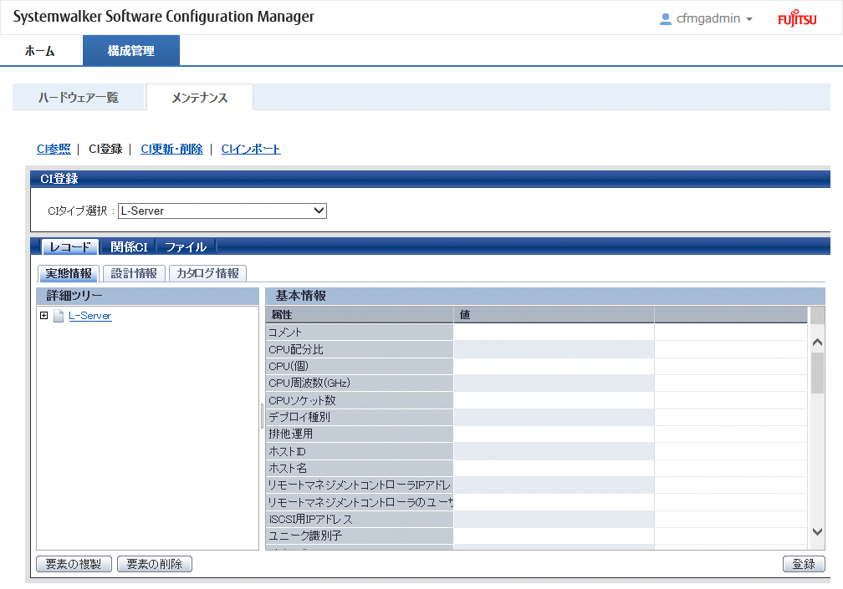Click the Fujitsu logo
Screen dimensions: 843x589
[797, 18]
